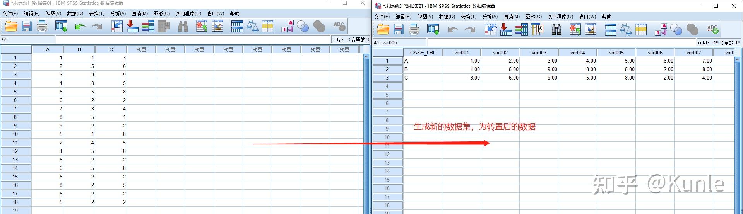Find binoculars icon in right window toolbar
The height and width of the screenshot is (214, 743).
coord(556,29)
